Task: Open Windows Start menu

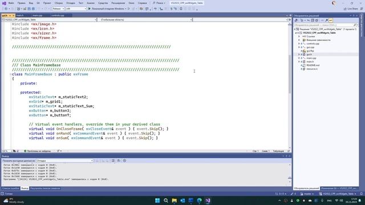Action: click(157, 200)
